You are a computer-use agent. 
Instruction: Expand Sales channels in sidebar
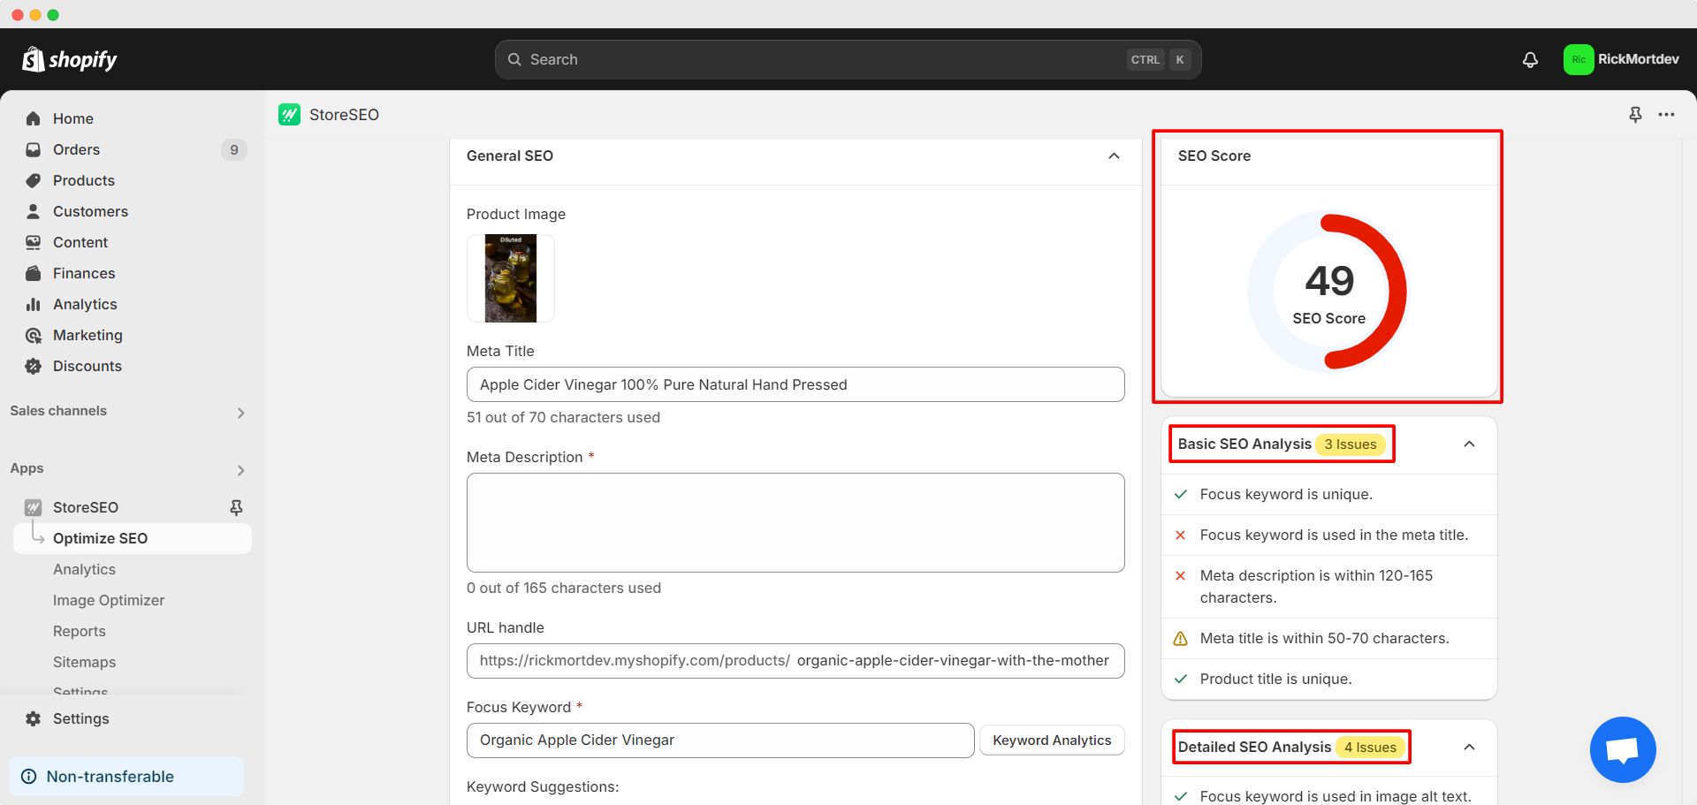tap(240, 413)
